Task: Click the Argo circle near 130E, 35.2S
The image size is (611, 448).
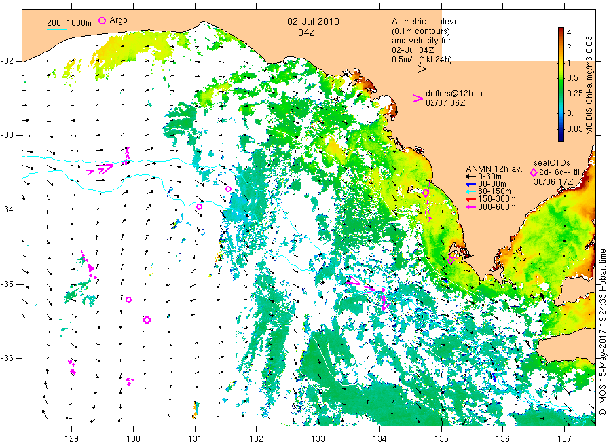Action: coord(128,299)
